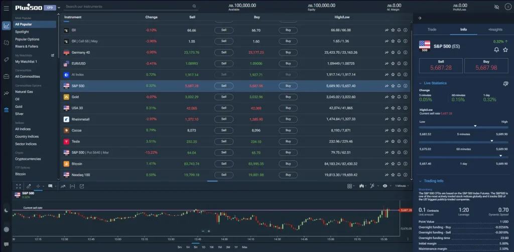Open indicators fx dropdown
The image size is (514, 252).
tap(373, 186)
